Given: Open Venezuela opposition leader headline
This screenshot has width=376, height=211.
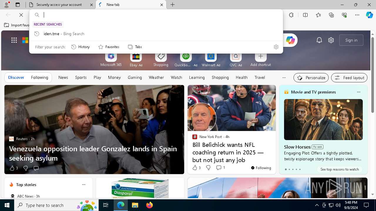Looking at the screenshot, I should [93, 153].
